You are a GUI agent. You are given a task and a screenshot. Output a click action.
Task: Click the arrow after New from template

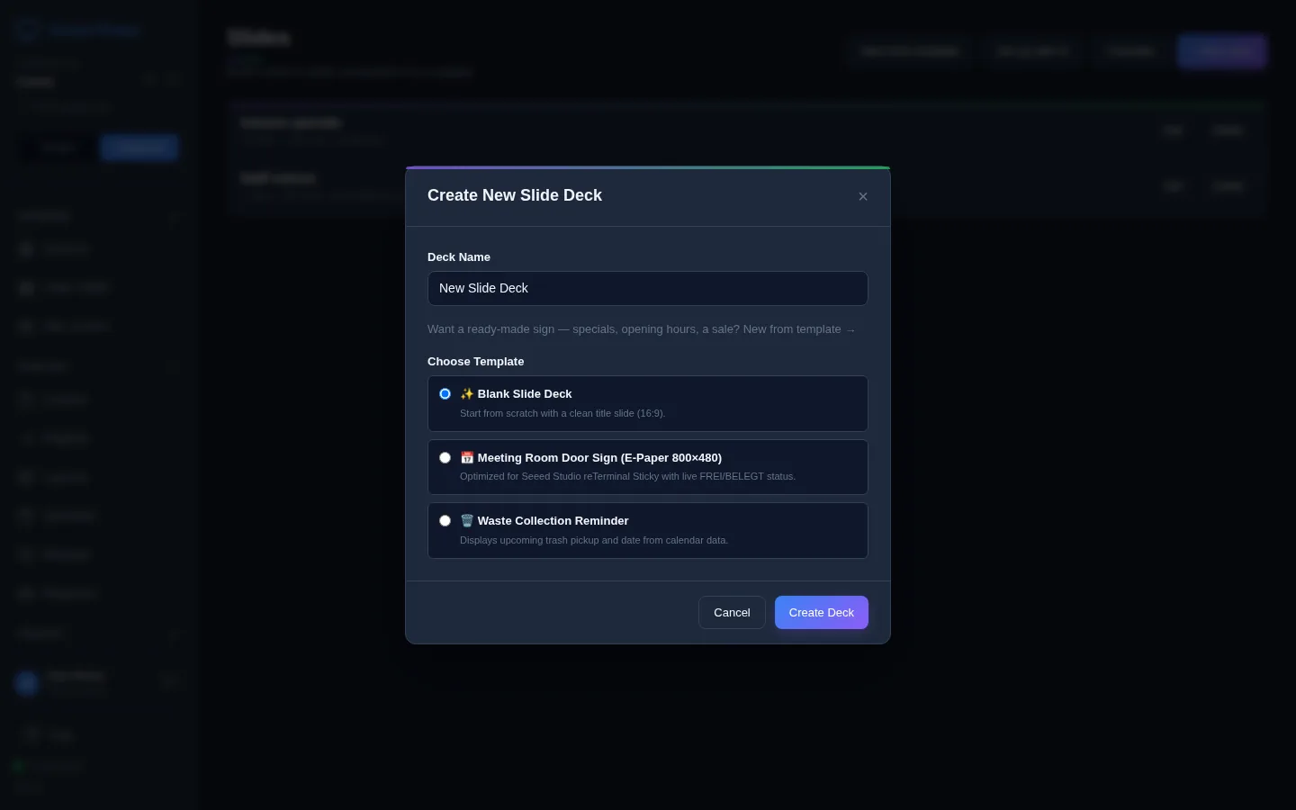850,329
